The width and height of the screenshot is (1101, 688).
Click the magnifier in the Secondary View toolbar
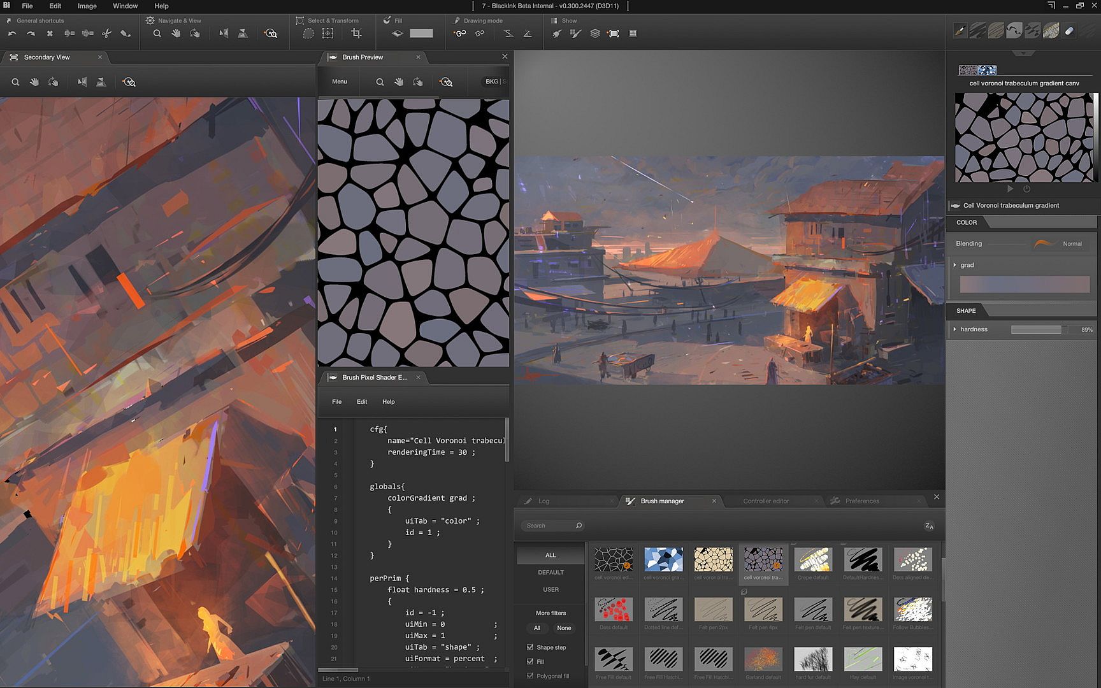click(15, 82)
